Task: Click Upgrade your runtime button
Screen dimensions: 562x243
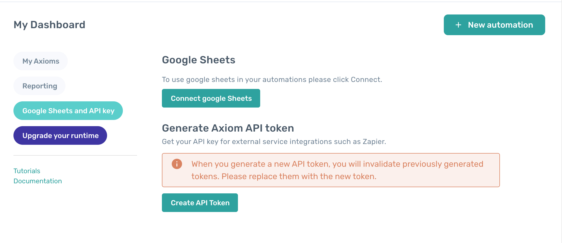Action: click(x=60, y=135)
